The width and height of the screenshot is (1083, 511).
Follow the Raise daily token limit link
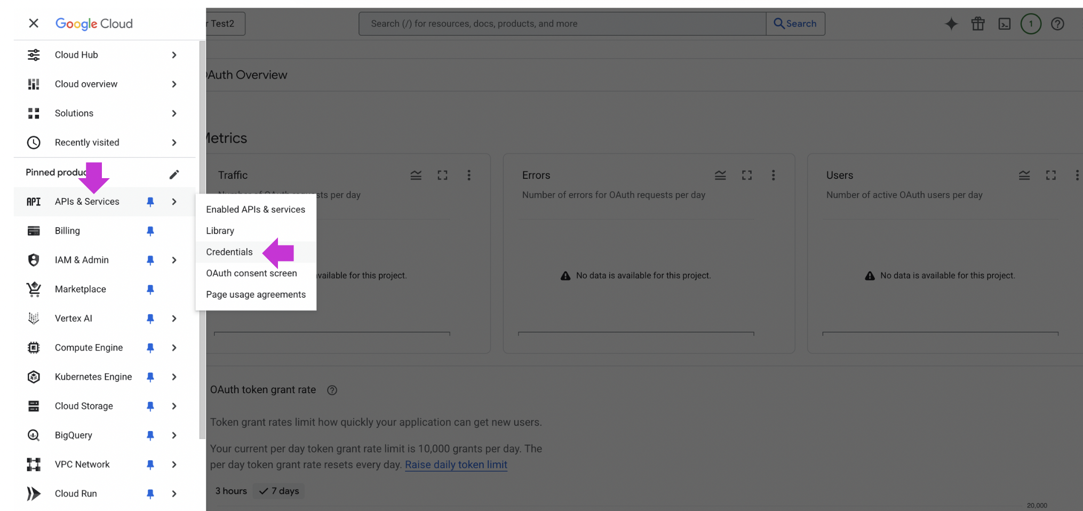pos(456,465)
